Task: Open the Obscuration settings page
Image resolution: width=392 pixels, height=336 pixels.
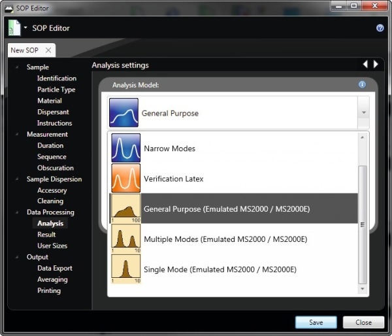Action: (x=56, y=168)
